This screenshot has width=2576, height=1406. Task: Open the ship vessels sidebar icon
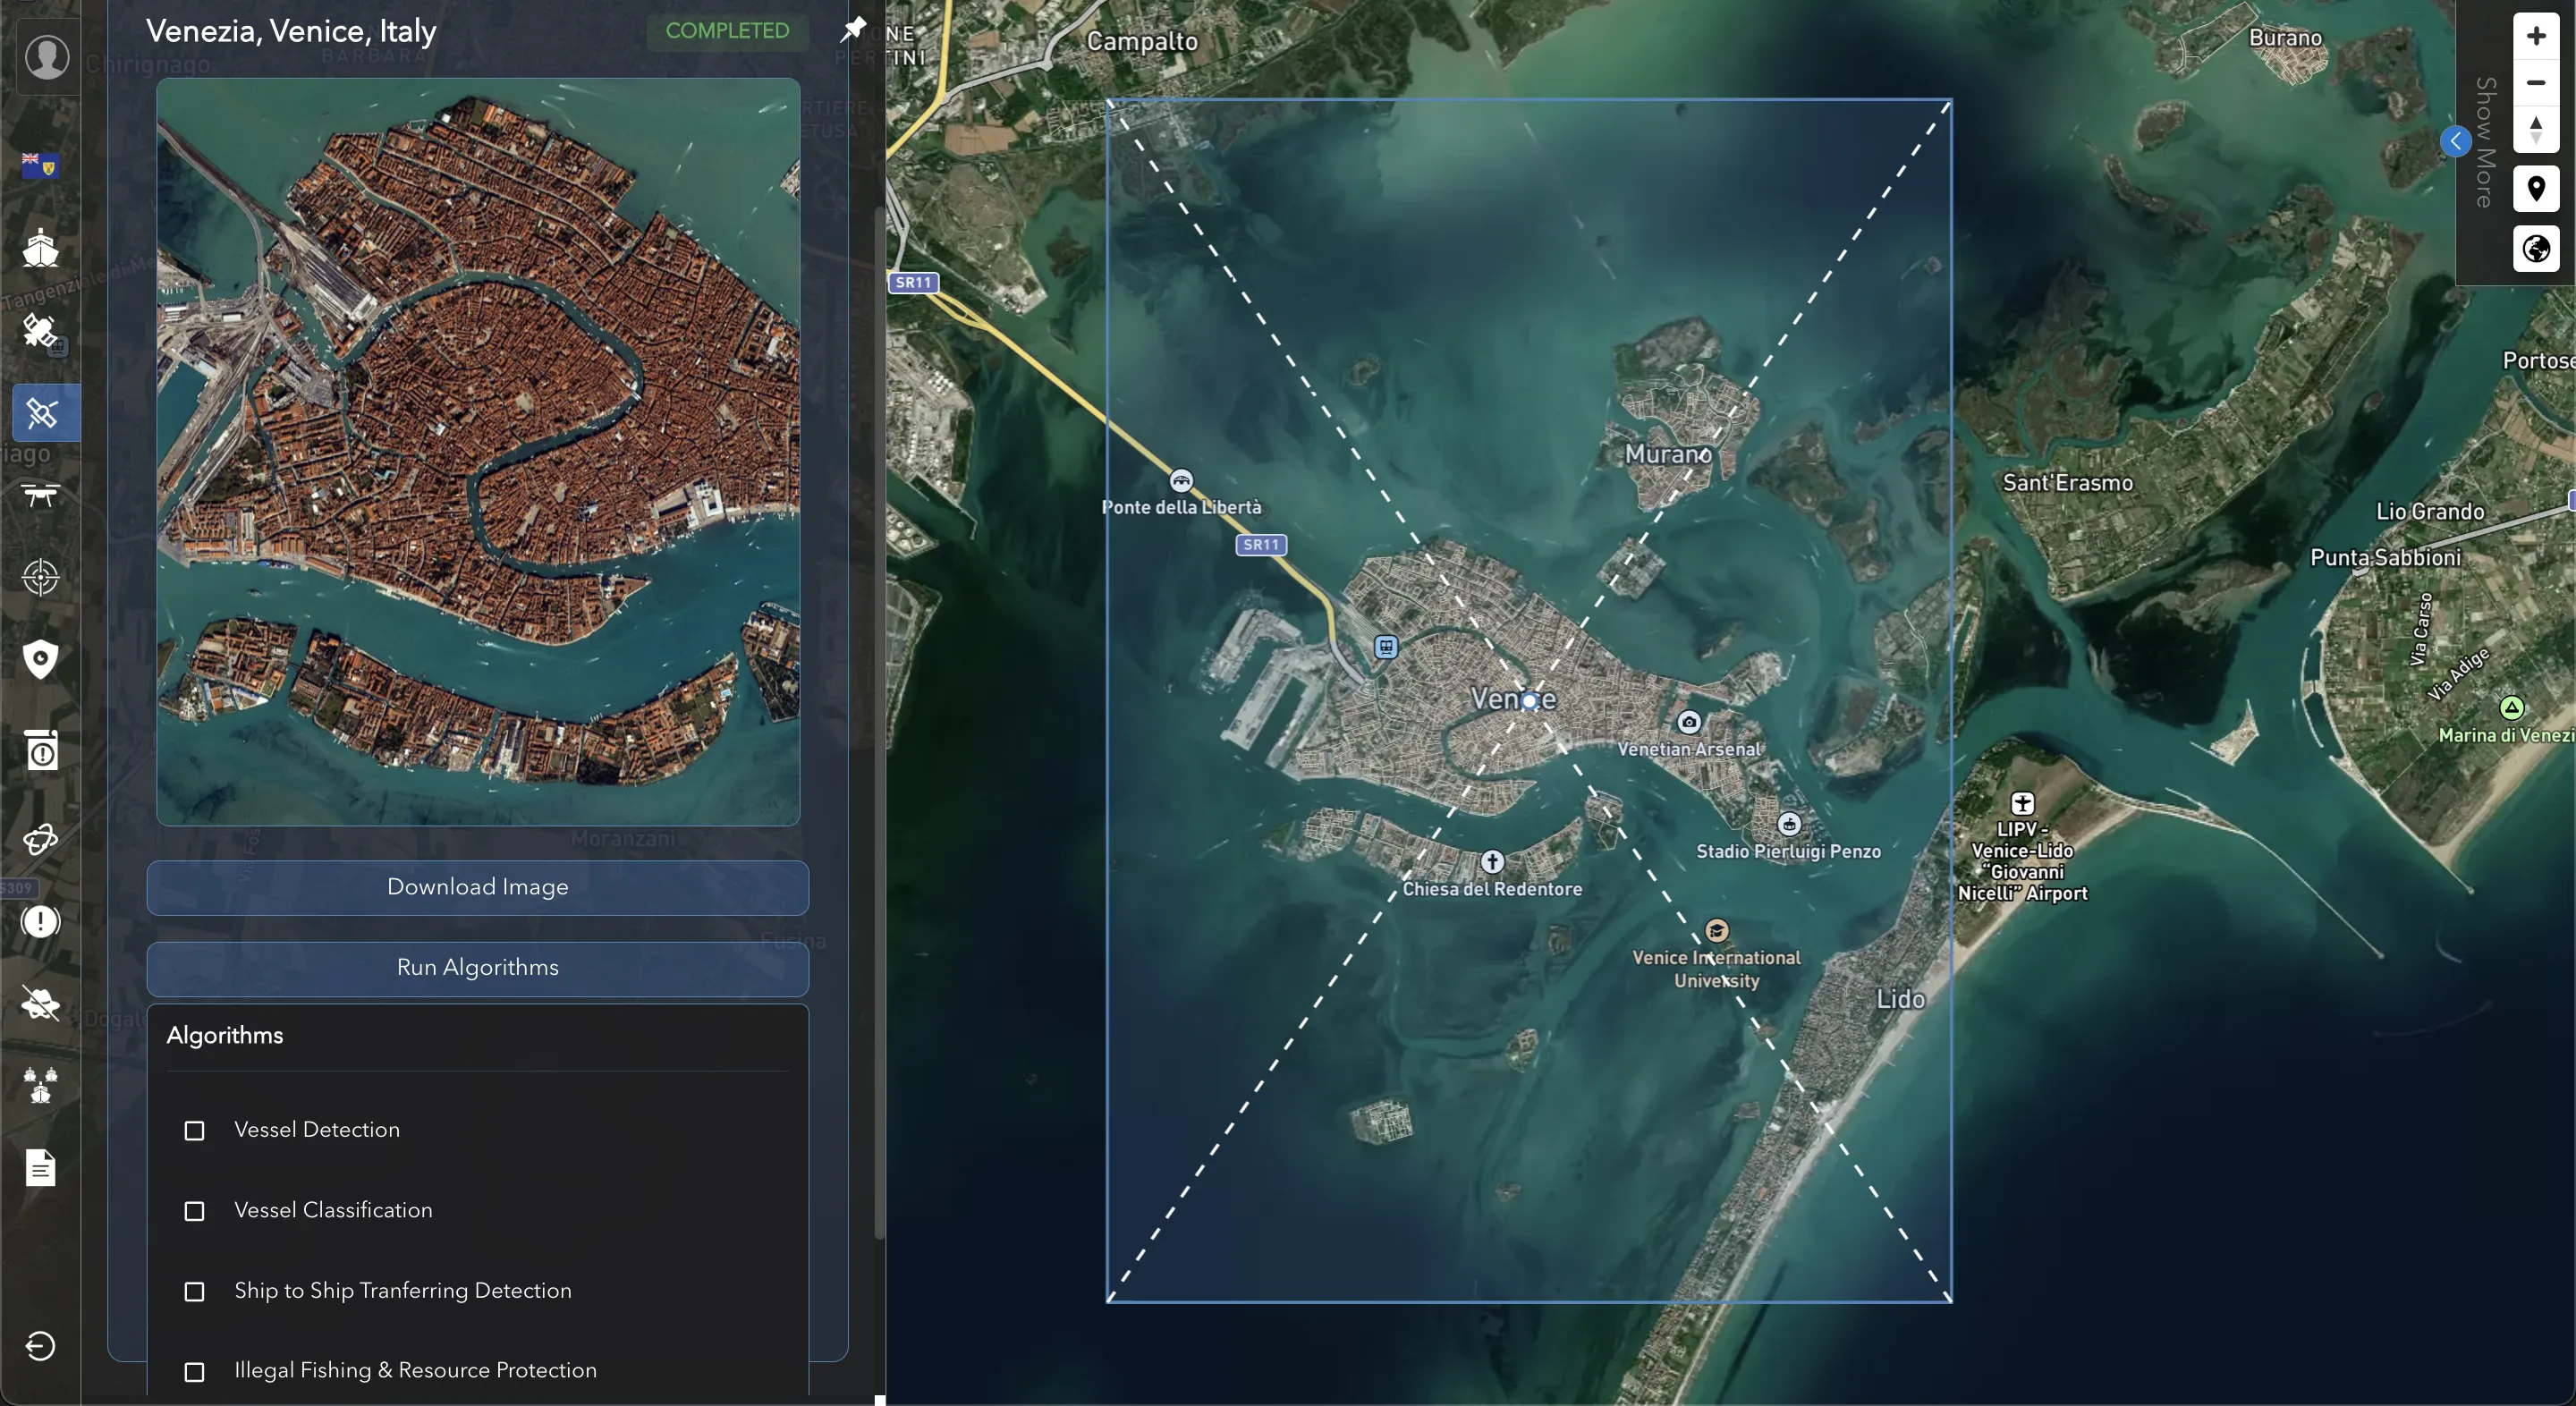(41, 247)
